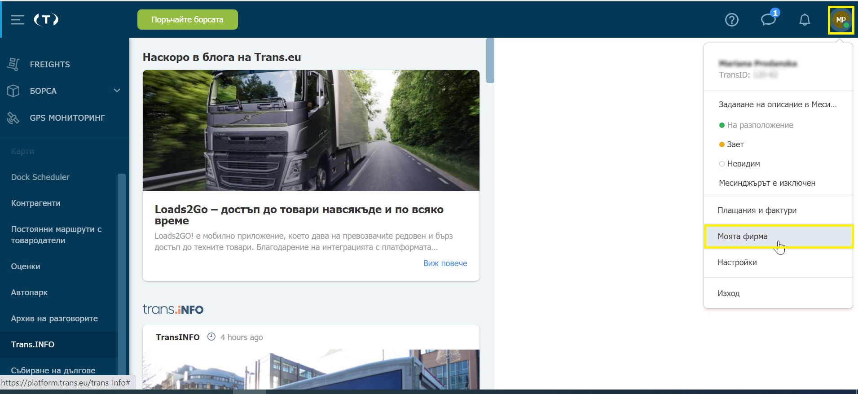The width and height of the screenshot is (858, 394).
Task: Click the Trans.eu (T) logo
Action: click(x=46, y=19)
